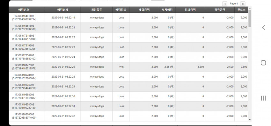Image resolution: width=271 pixels, height=126 pixels.
Task: Tap the Android home button
Action: [263, 63]
